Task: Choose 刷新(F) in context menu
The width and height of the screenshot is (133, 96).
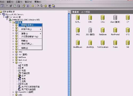Action: [30, 41]
